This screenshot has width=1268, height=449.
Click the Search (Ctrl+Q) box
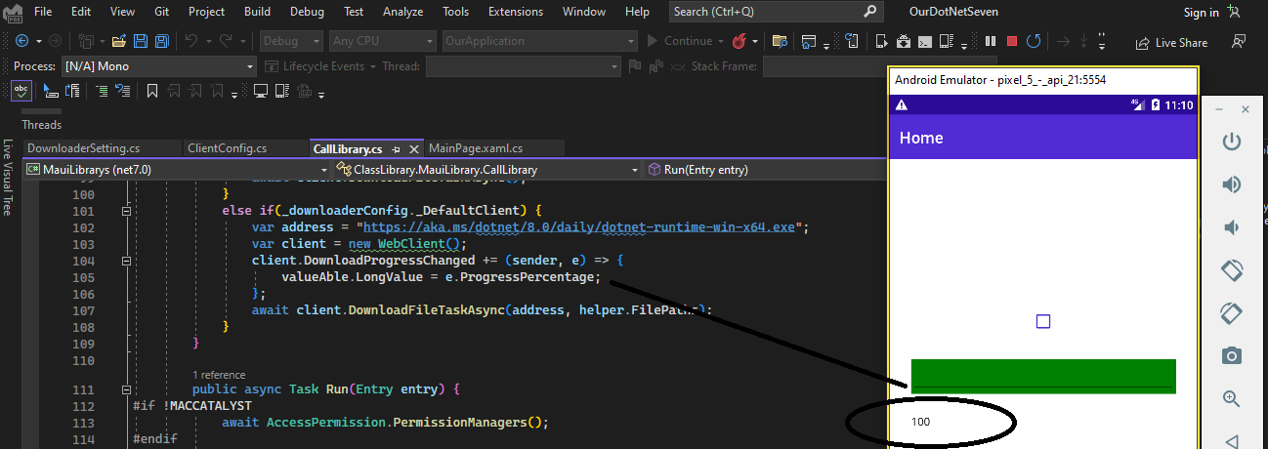coord(777,12)
